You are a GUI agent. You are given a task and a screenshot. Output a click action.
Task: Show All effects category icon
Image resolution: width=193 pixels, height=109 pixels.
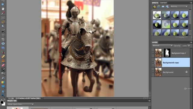167,7
